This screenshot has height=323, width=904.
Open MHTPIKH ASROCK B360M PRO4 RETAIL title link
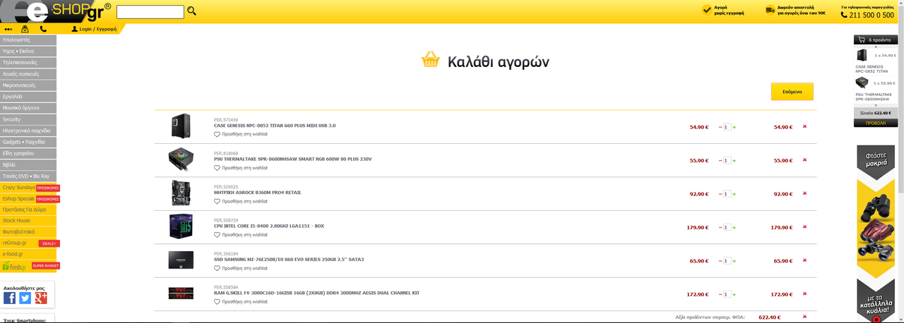click(258, 193)
